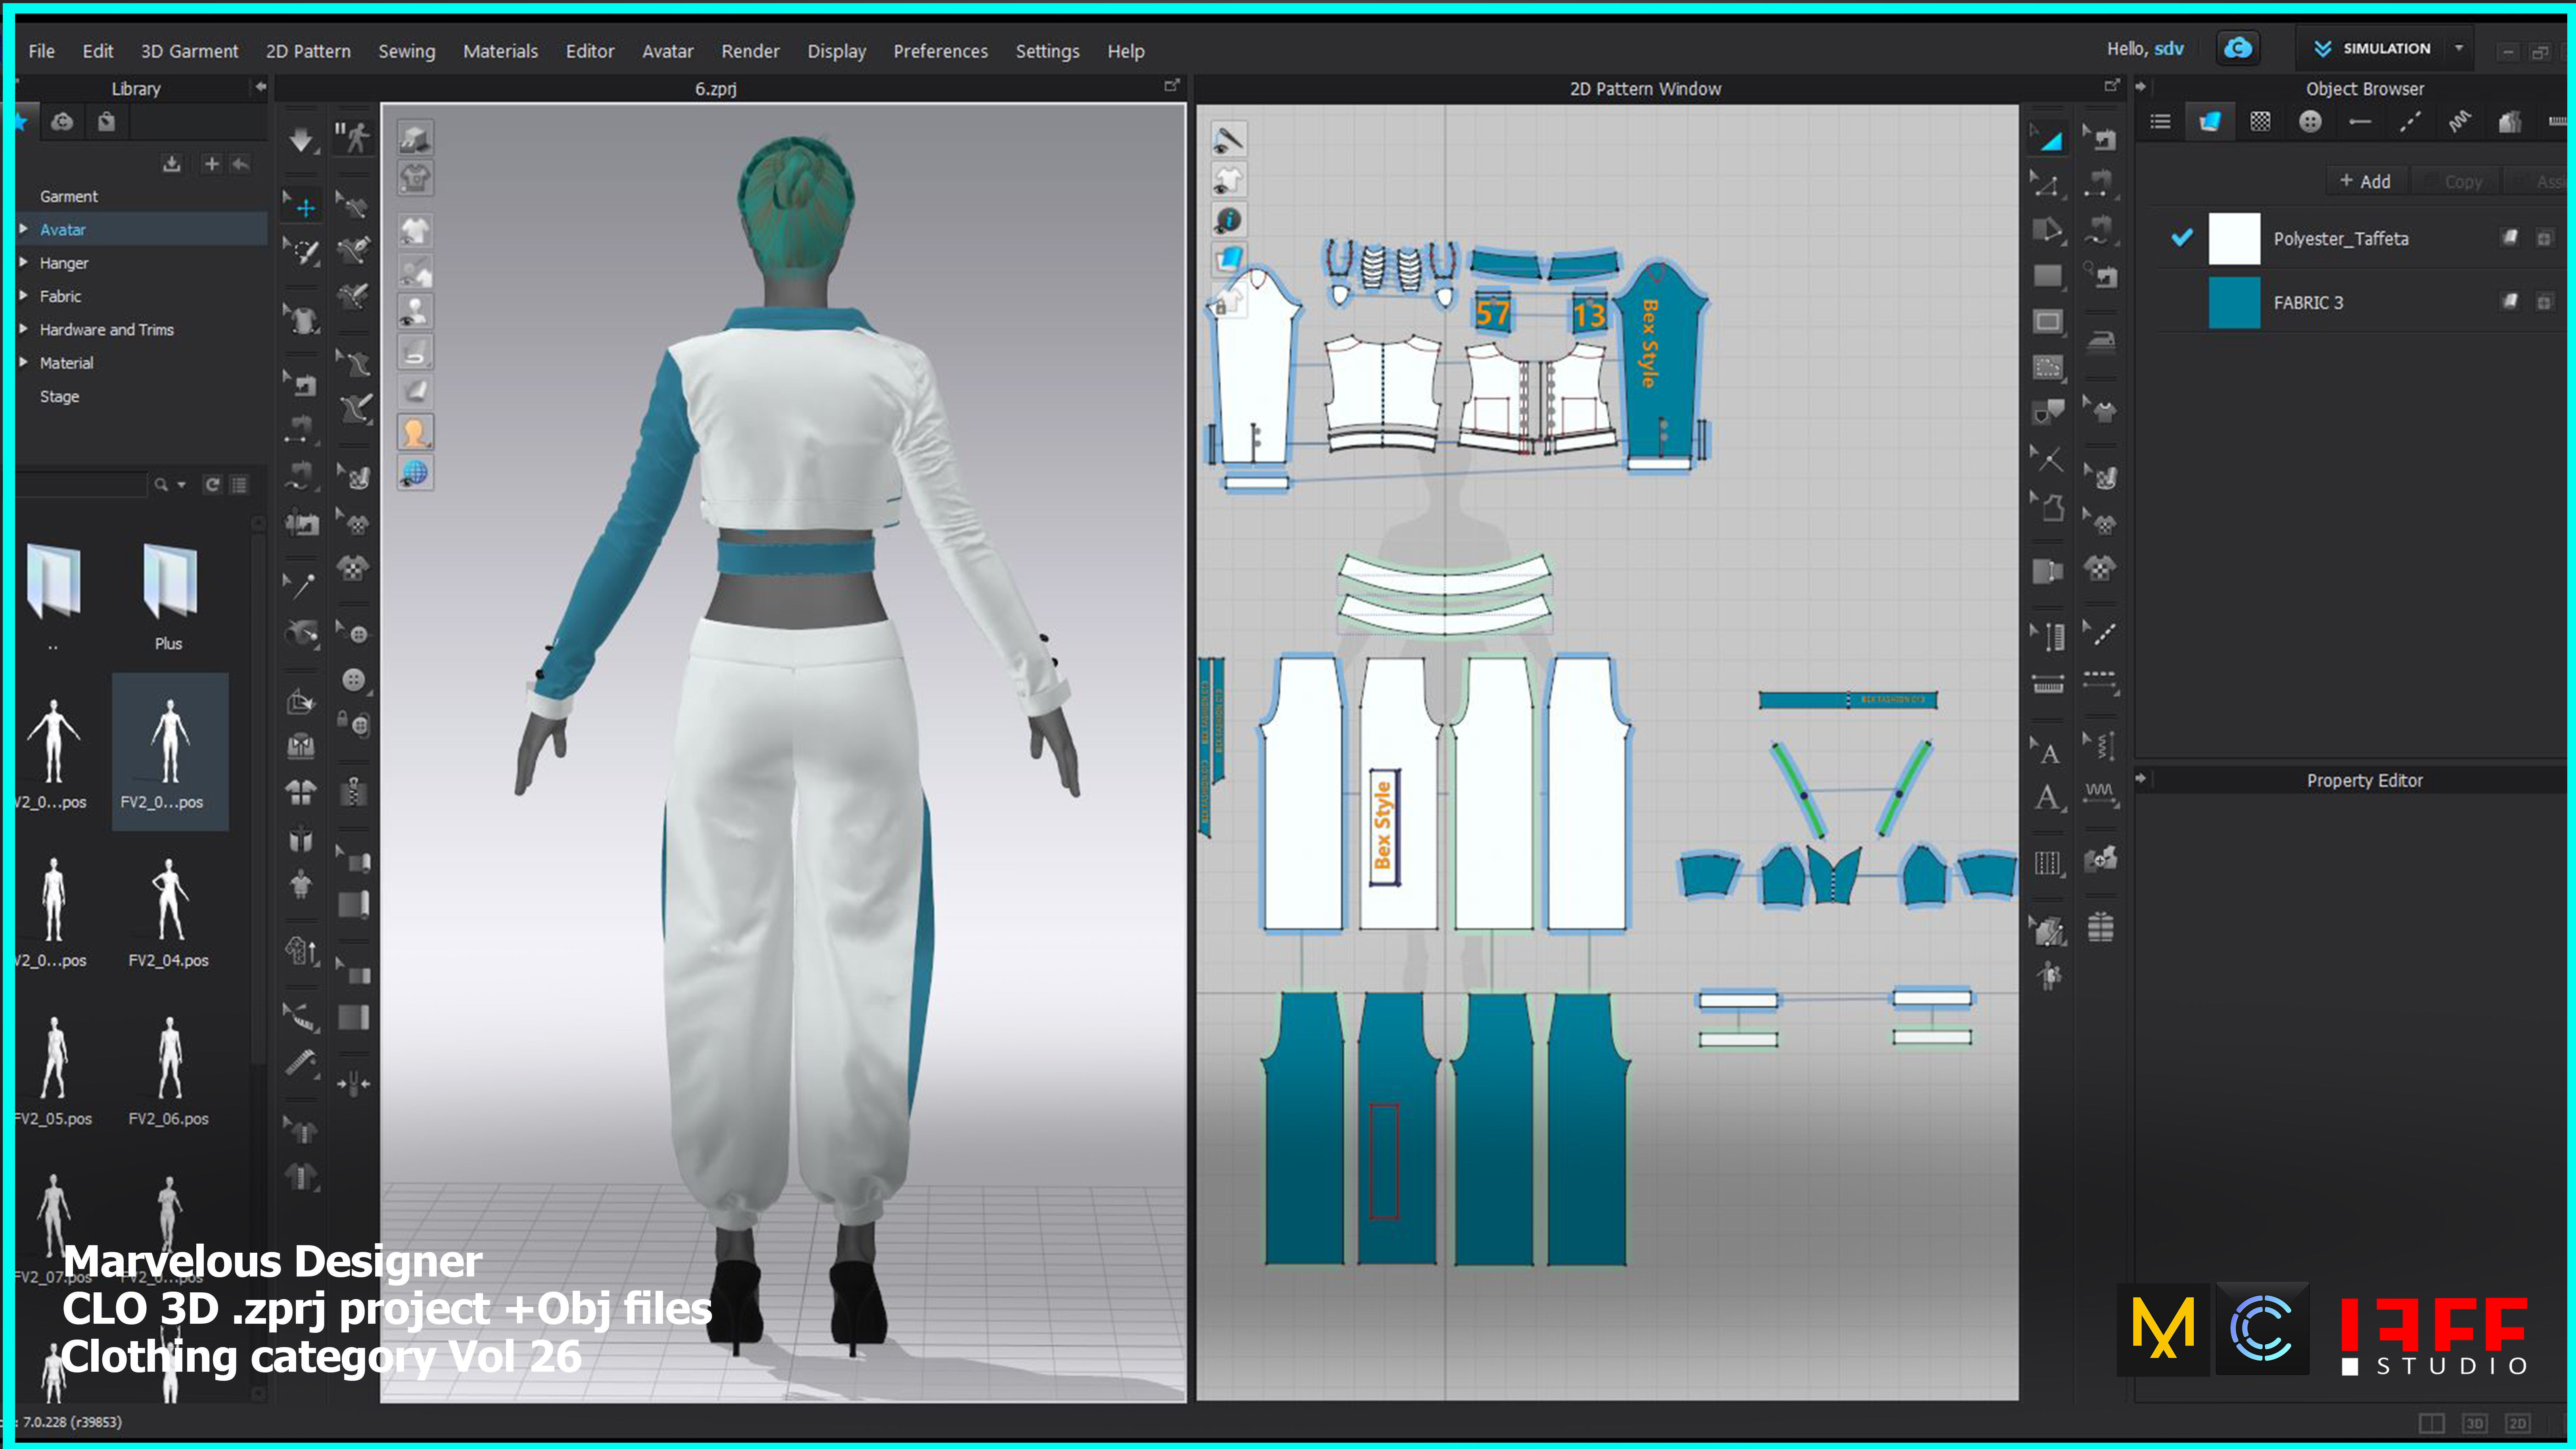
Task: Open the SIMULATION dropdown arrow
Action: [2460, 48]
